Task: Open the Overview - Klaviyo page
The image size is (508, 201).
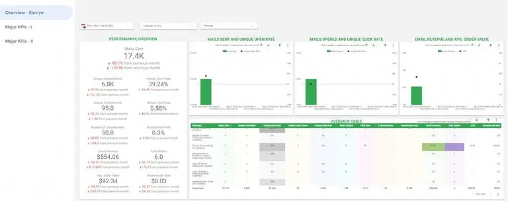Action: (36, 13)
